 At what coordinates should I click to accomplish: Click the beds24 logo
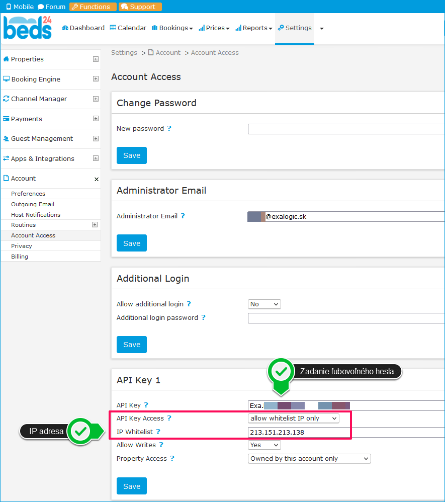(x=27, y=28)
